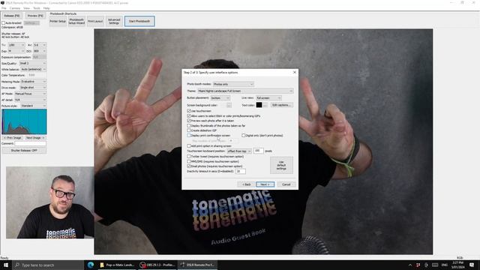Click the Release (F8) button
This screenshot has height=270, width=480.
tap(12, 16)
